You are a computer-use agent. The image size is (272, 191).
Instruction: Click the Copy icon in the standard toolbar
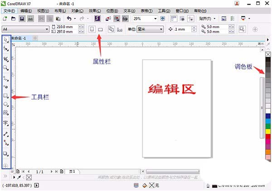50,19
